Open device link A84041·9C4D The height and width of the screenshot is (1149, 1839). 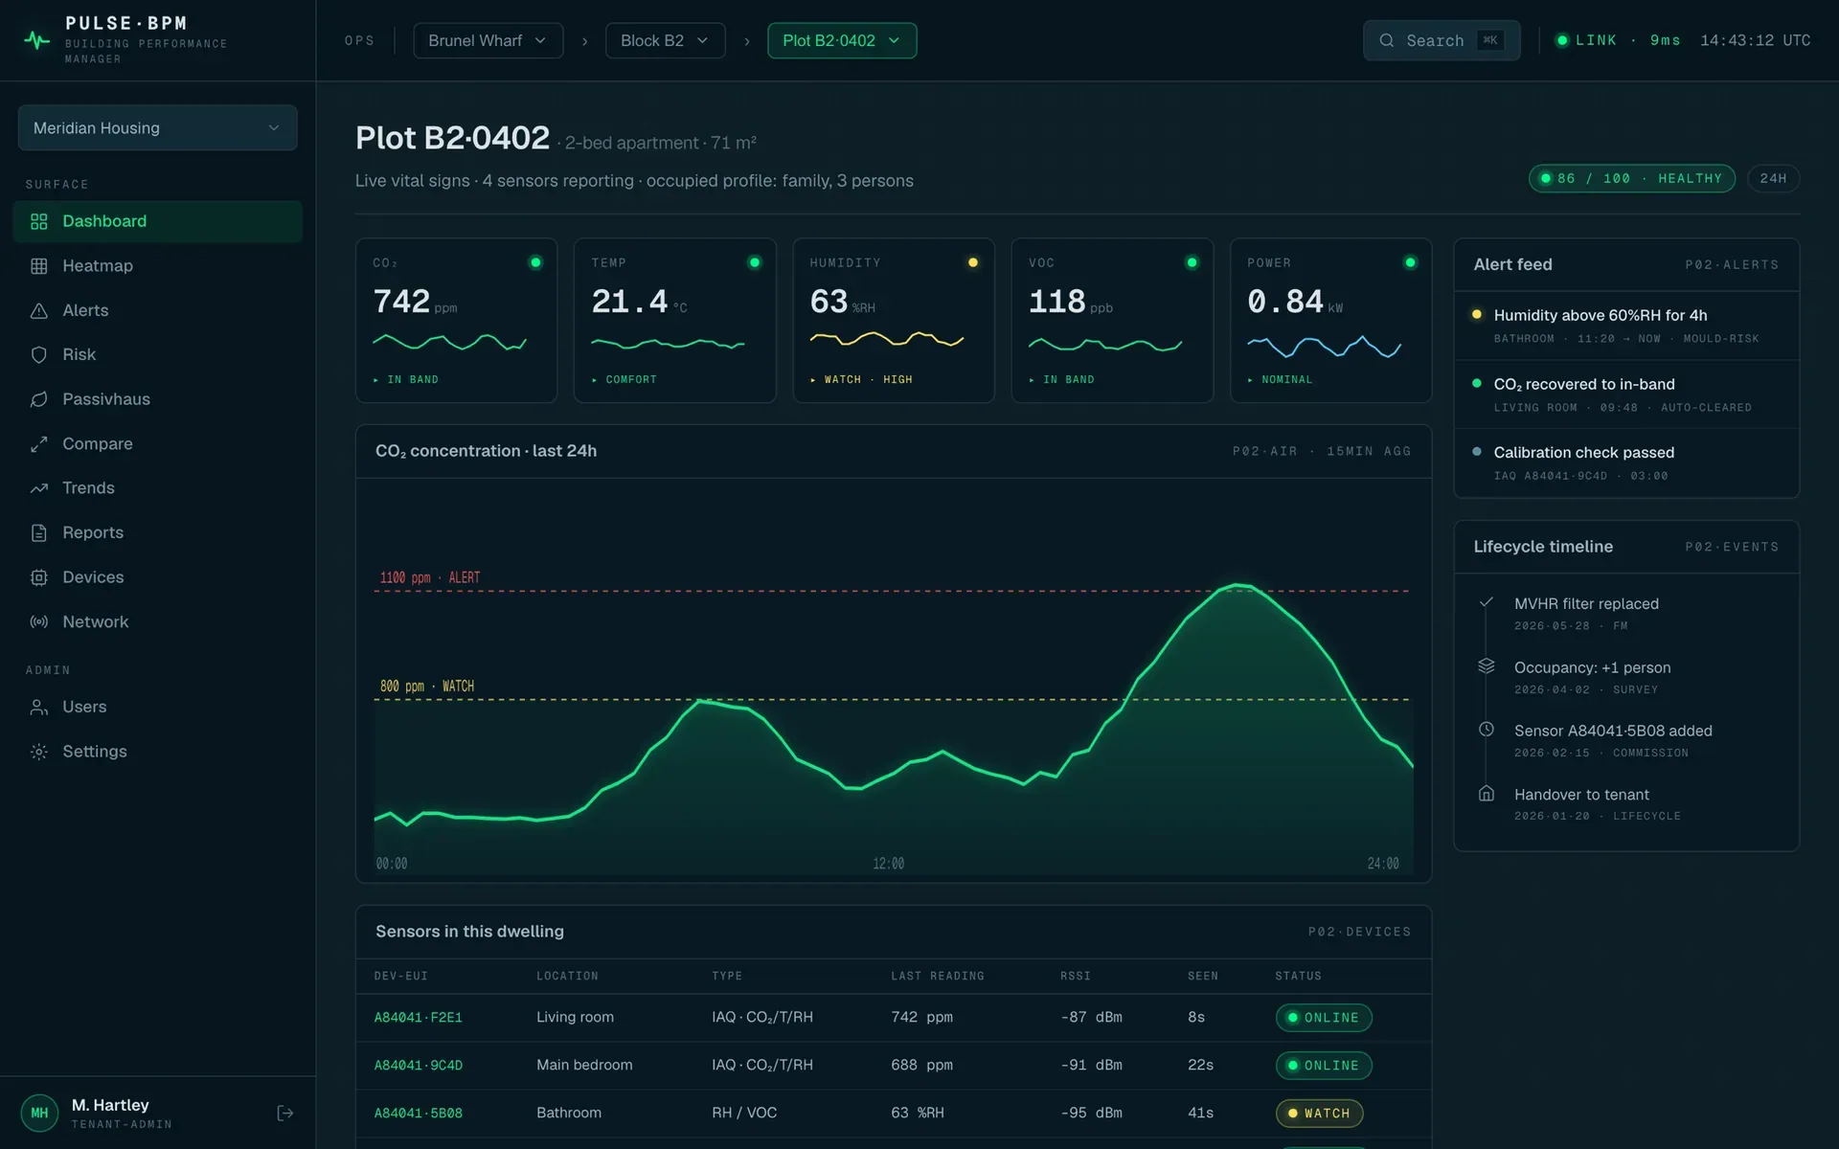418,1065
